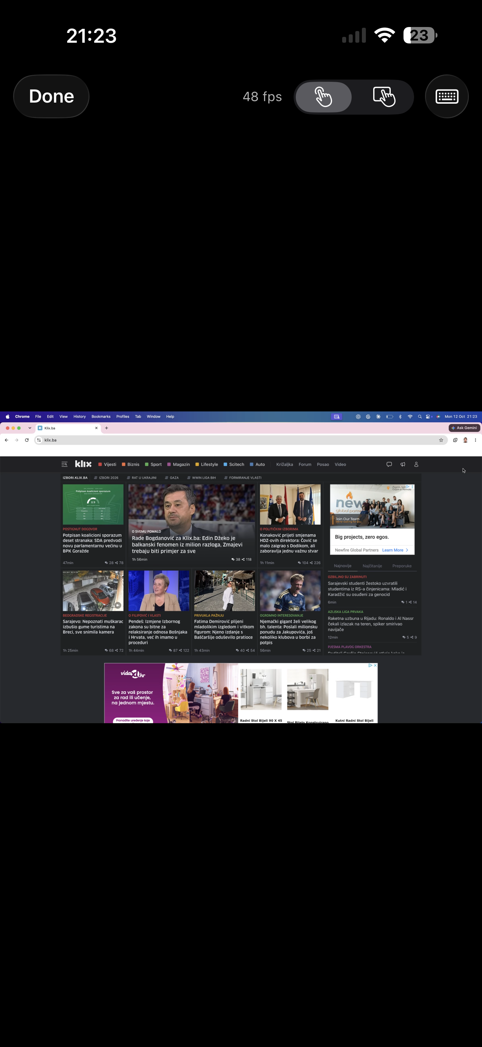The image size is (482, 1047).
Task: Switch to single-finger touch mode
Action: (324, 97)
